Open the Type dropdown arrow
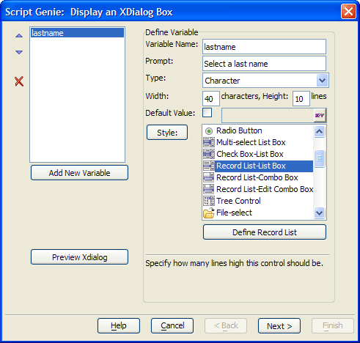Viewport: 360px width, 343px height. click(322, 81)
